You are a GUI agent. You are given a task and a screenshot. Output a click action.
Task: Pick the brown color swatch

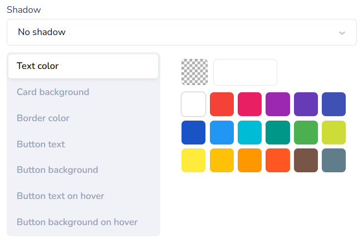pyautogui.click(x=306, y=161)
